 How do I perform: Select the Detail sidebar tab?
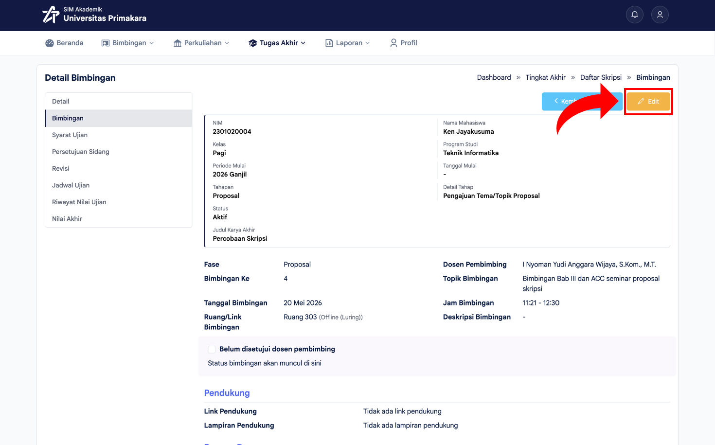point(119,101)
